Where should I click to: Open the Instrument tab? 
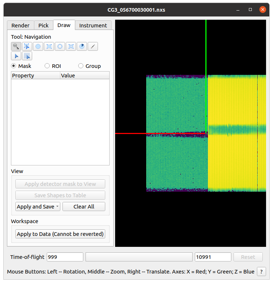coord(93,25)
